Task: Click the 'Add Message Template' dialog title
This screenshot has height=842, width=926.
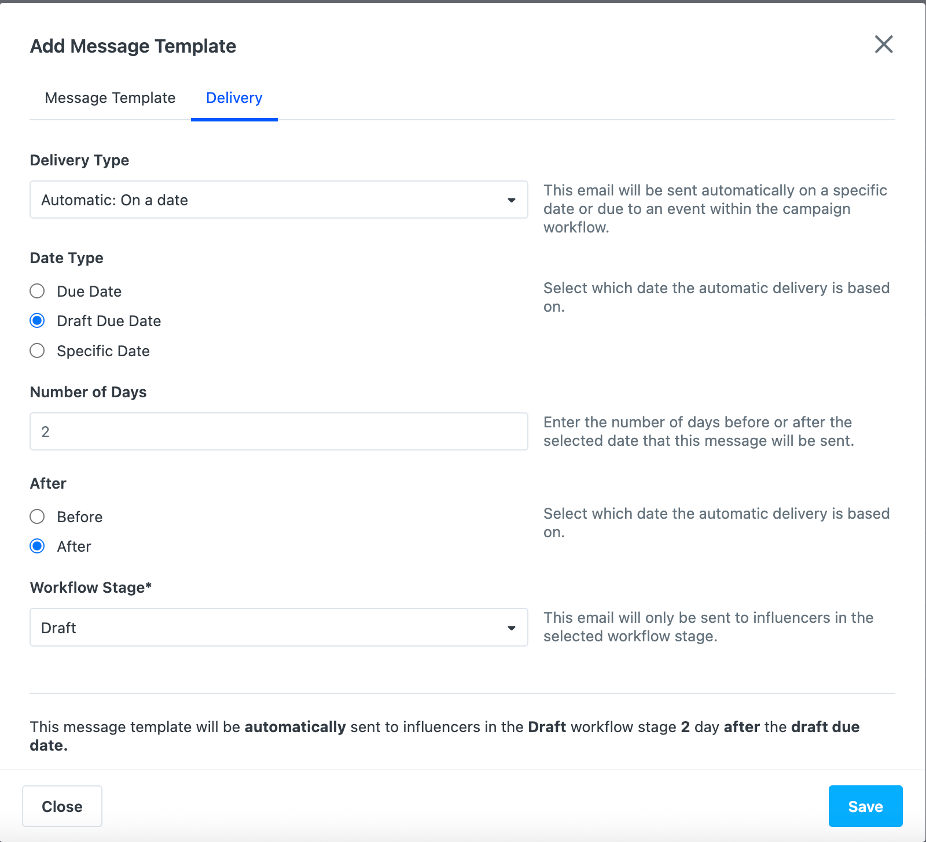Action: tap(133, 46)
